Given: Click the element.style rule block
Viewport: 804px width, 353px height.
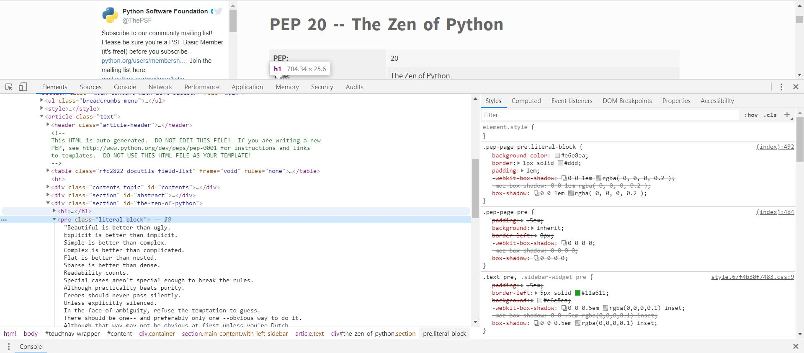Looking at the screenshot, I should (x=637, y=131).
